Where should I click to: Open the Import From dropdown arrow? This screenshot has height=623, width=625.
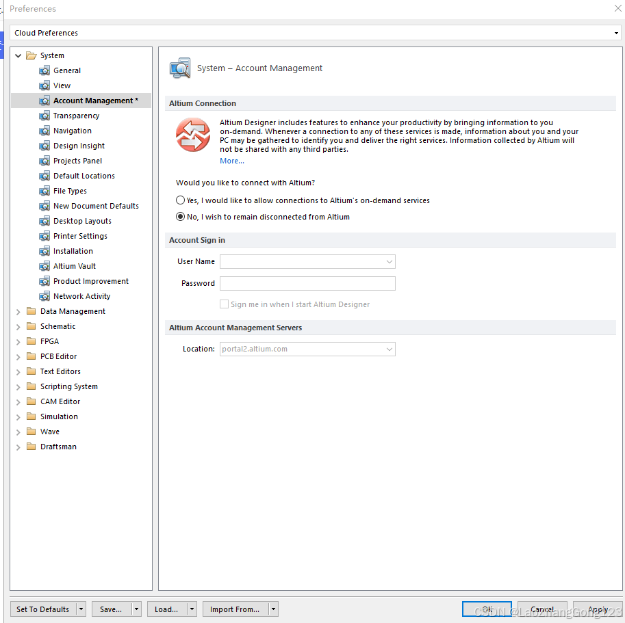[x=273, y=609]
